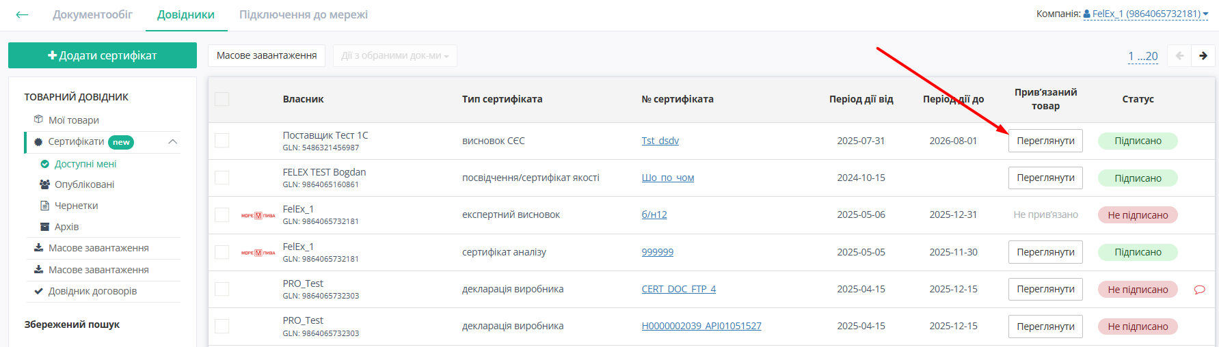The width and height of the screenshot is (1219, 347).
Task: Tick the select-all checkbox in table header
Action: point(222,99)
